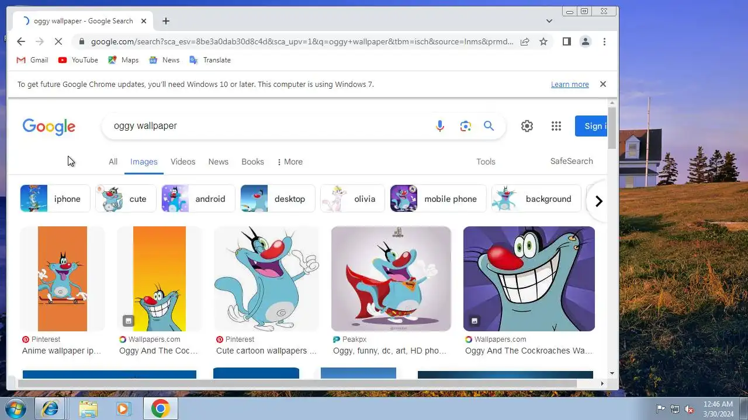Viewport: 748px width, 420px height.
Task: Click the Show desktop button
Action: pos(743,409)
